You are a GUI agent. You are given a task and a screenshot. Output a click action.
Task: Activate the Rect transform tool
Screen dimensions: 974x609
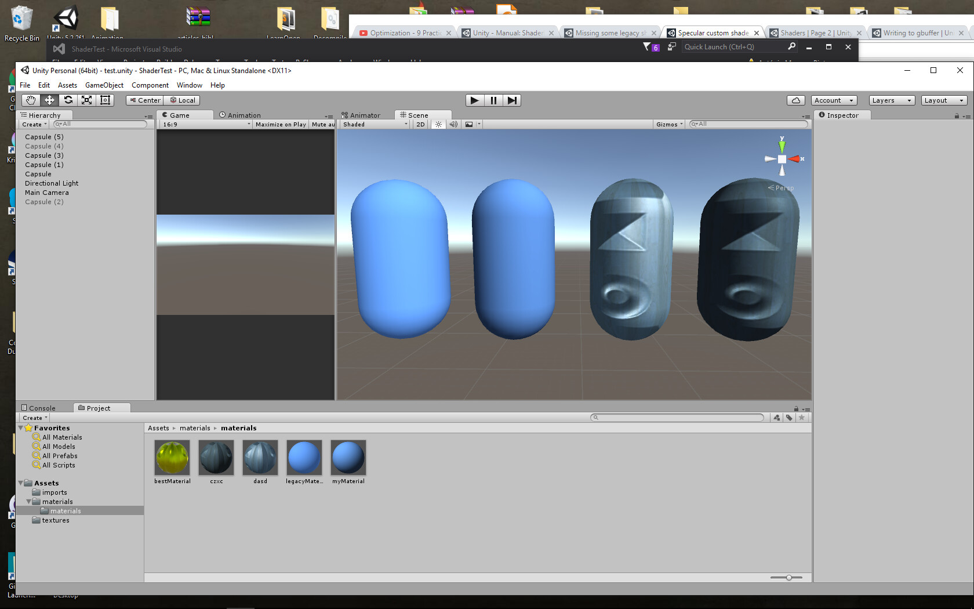click(105, 100)
